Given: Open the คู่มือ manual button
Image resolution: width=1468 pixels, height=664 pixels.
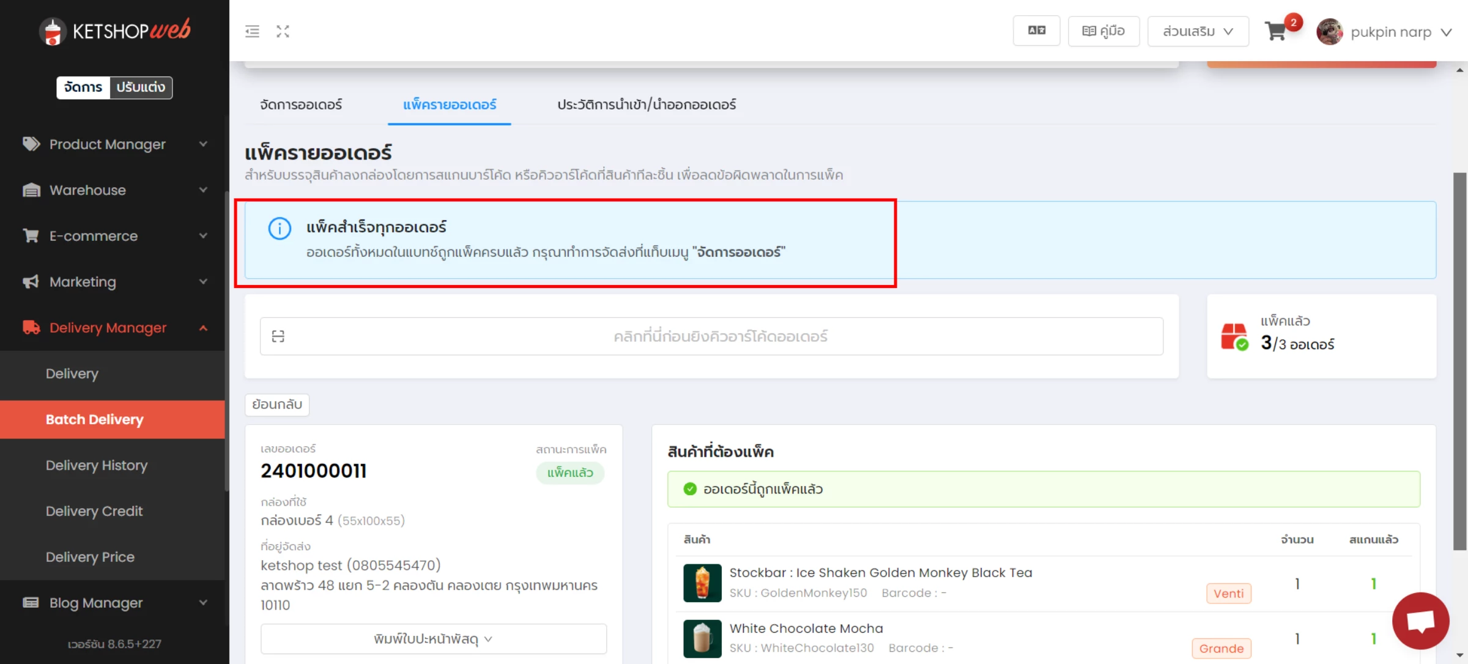Looking at the screenshot, I should [x=1103, y=31].
